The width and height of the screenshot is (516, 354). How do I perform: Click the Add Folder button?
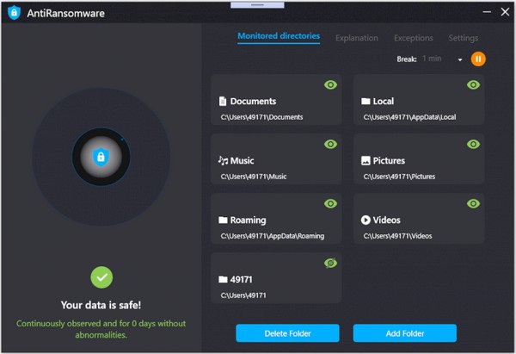(x=404, y=332)
